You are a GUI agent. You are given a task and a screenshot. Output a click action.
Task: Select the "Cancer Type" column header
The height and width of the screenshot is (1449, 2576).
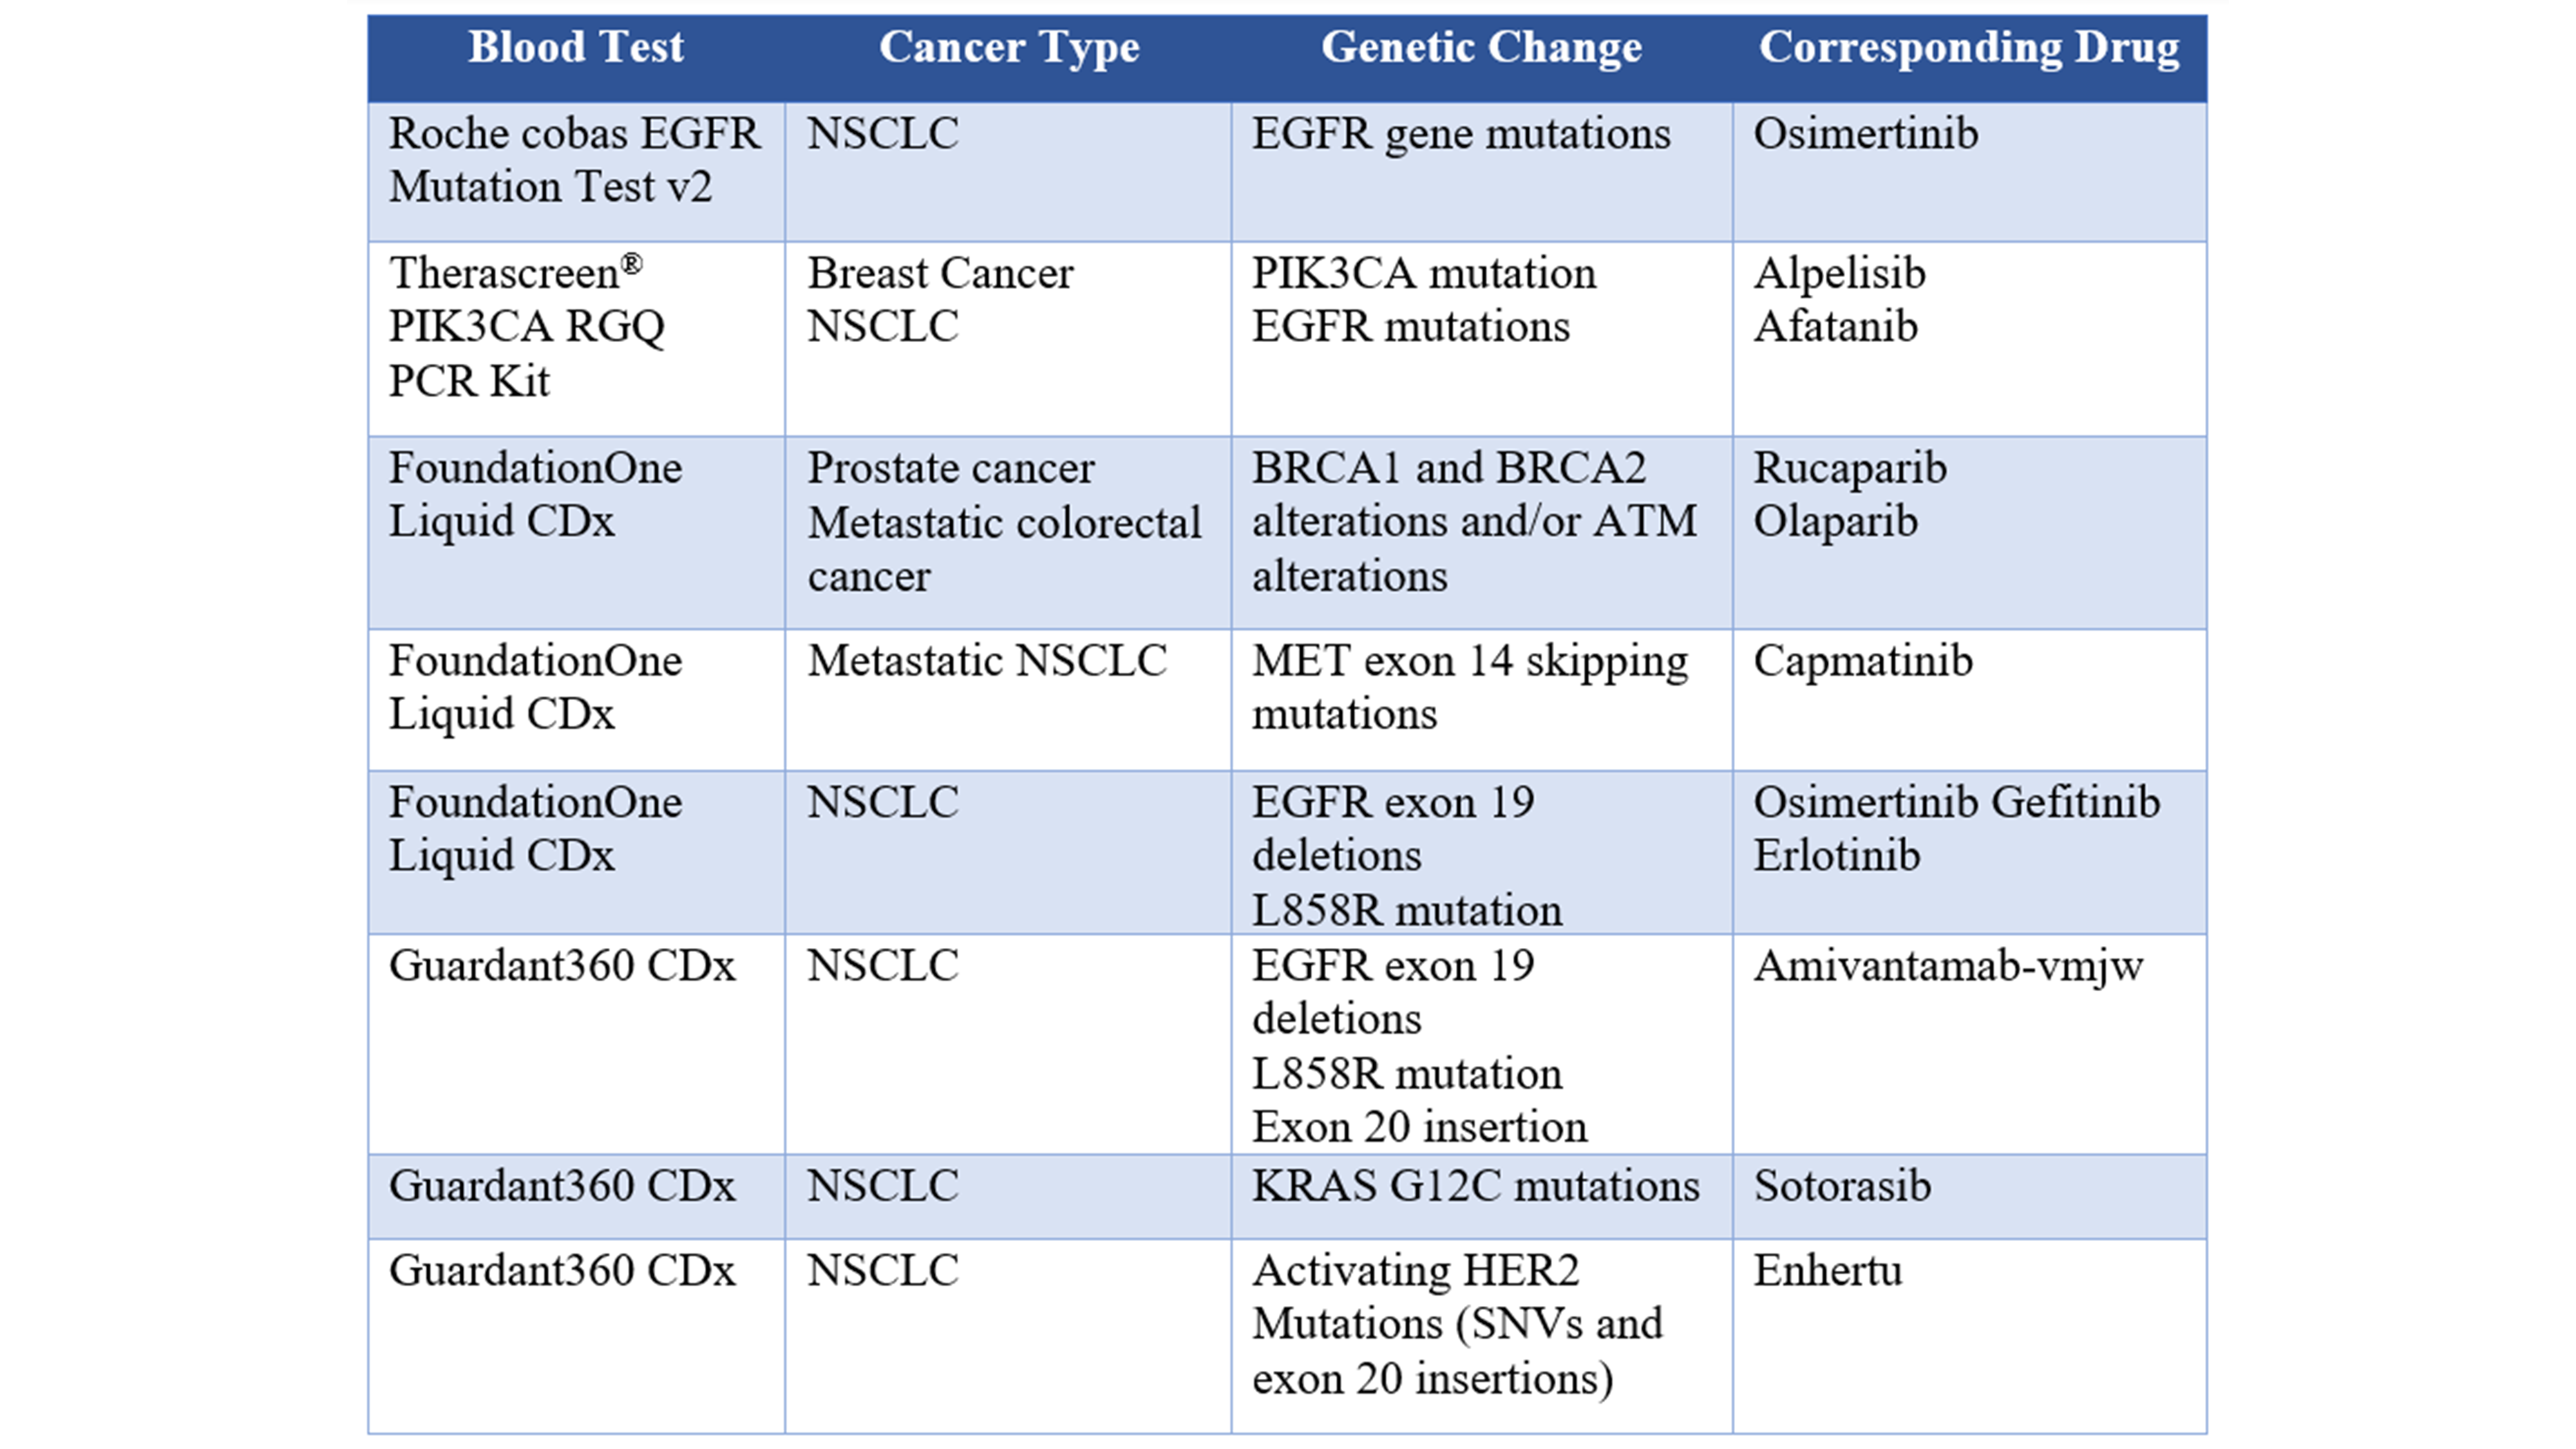pyautogui.click(x=1009, y=48)
